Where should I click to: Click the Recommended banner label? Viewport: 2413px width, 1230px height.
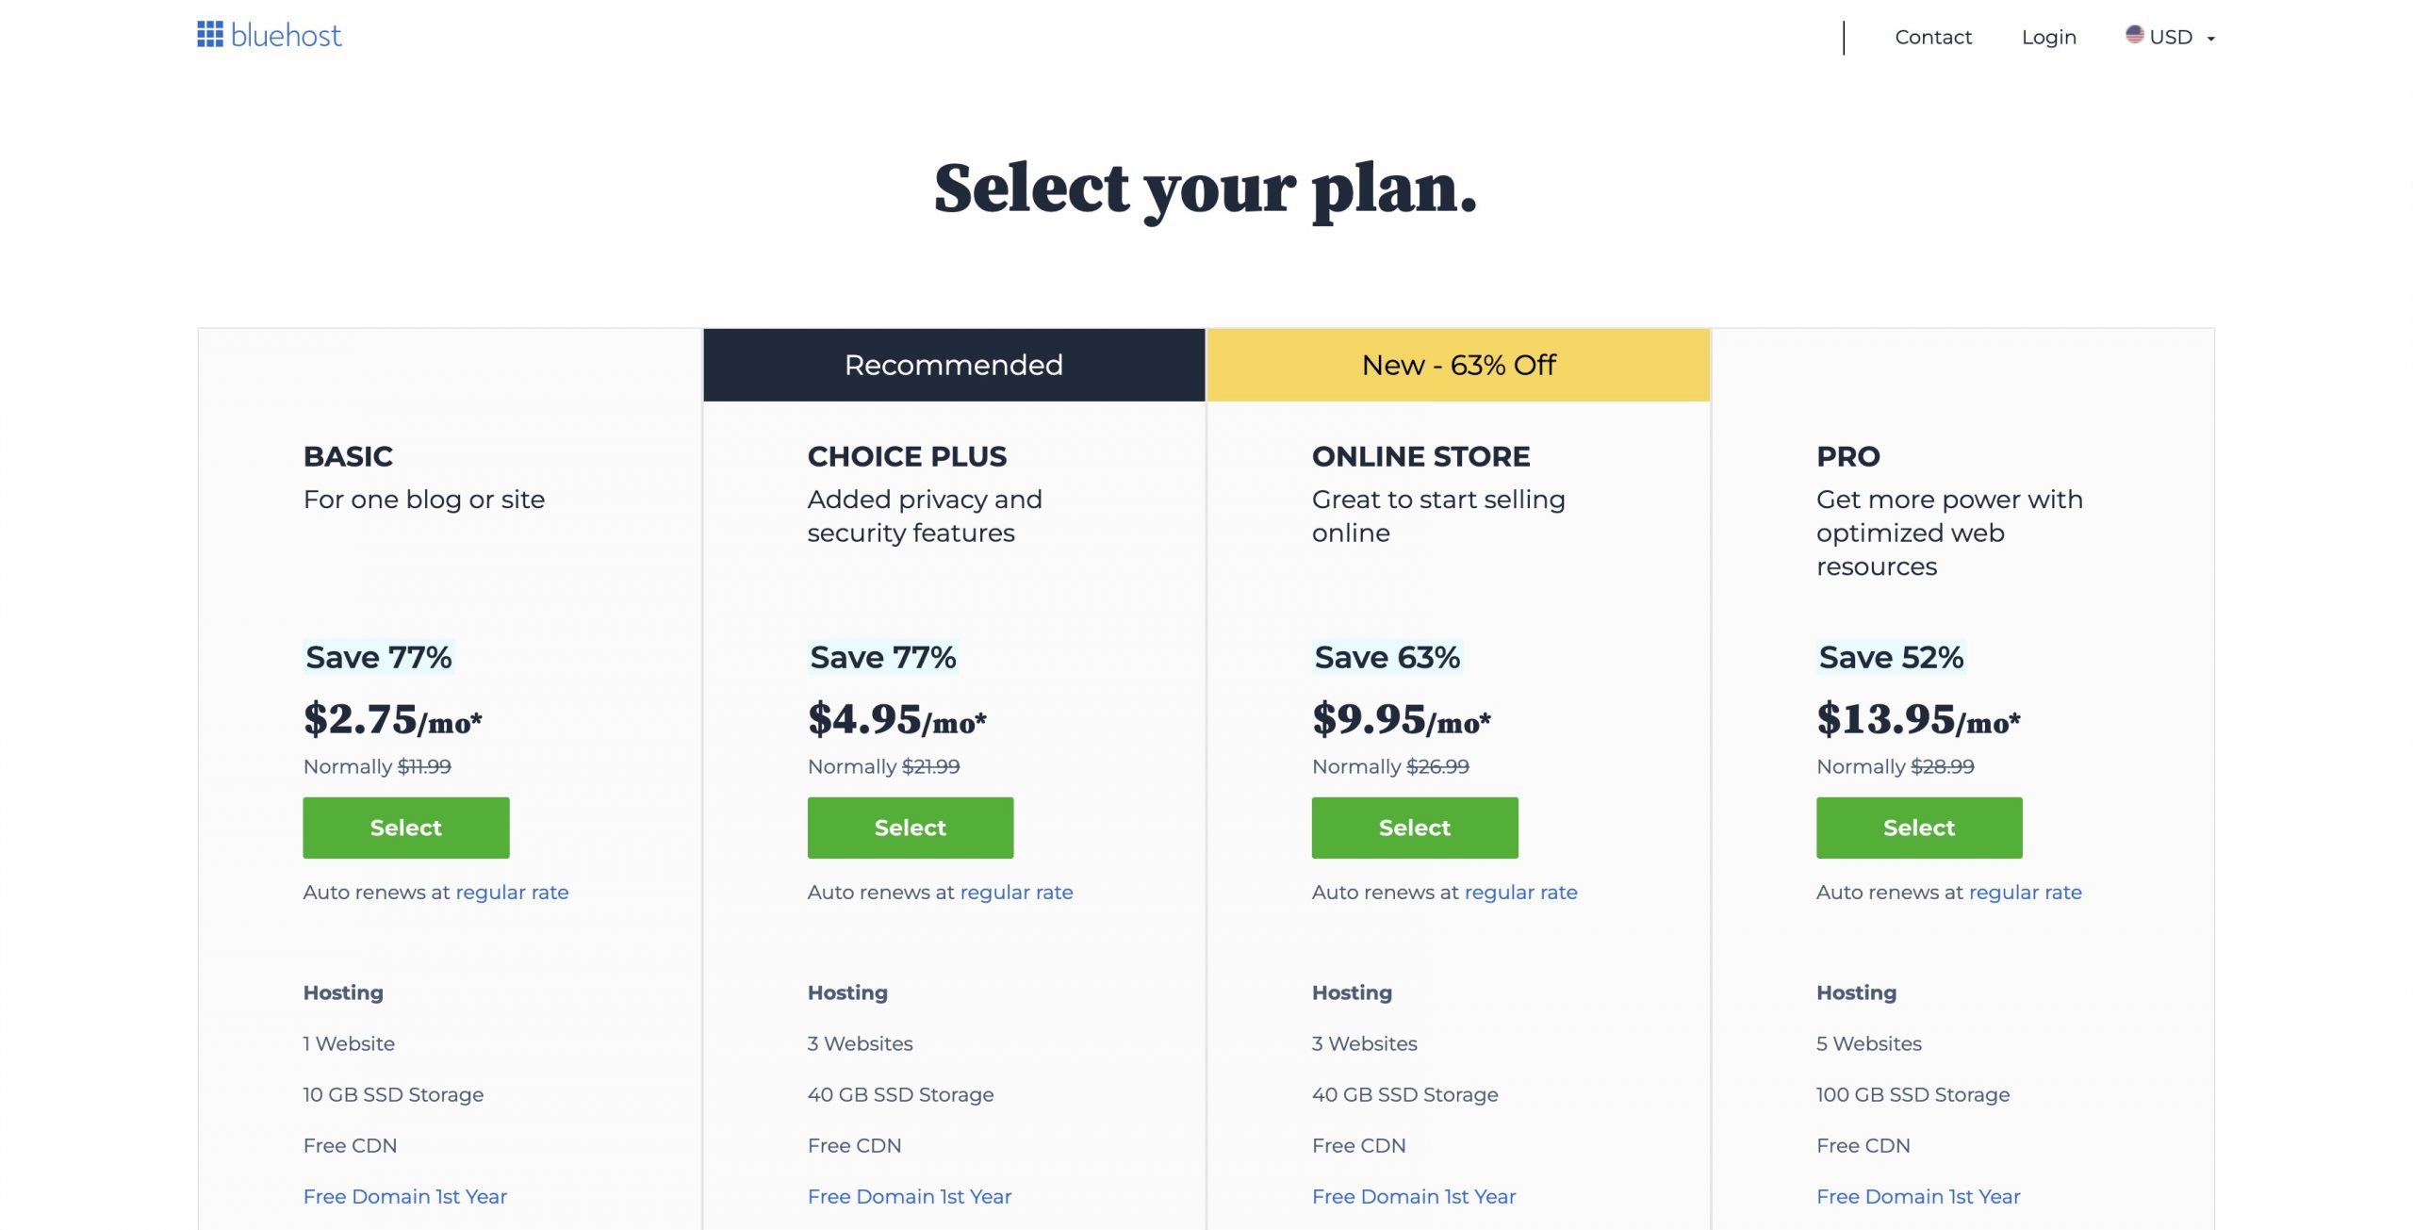[x=954, y=364]
